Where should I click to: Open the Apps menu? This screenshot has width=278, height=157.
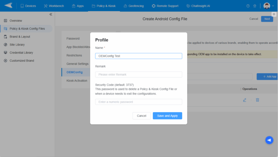click(x=78, y=6)
